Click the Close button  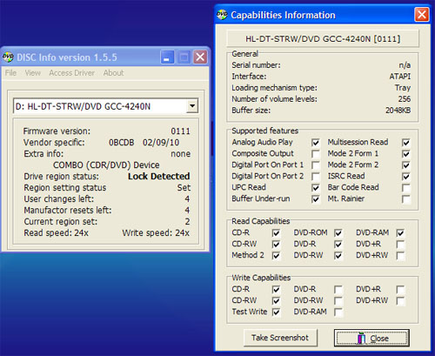(x=371, y=338)
